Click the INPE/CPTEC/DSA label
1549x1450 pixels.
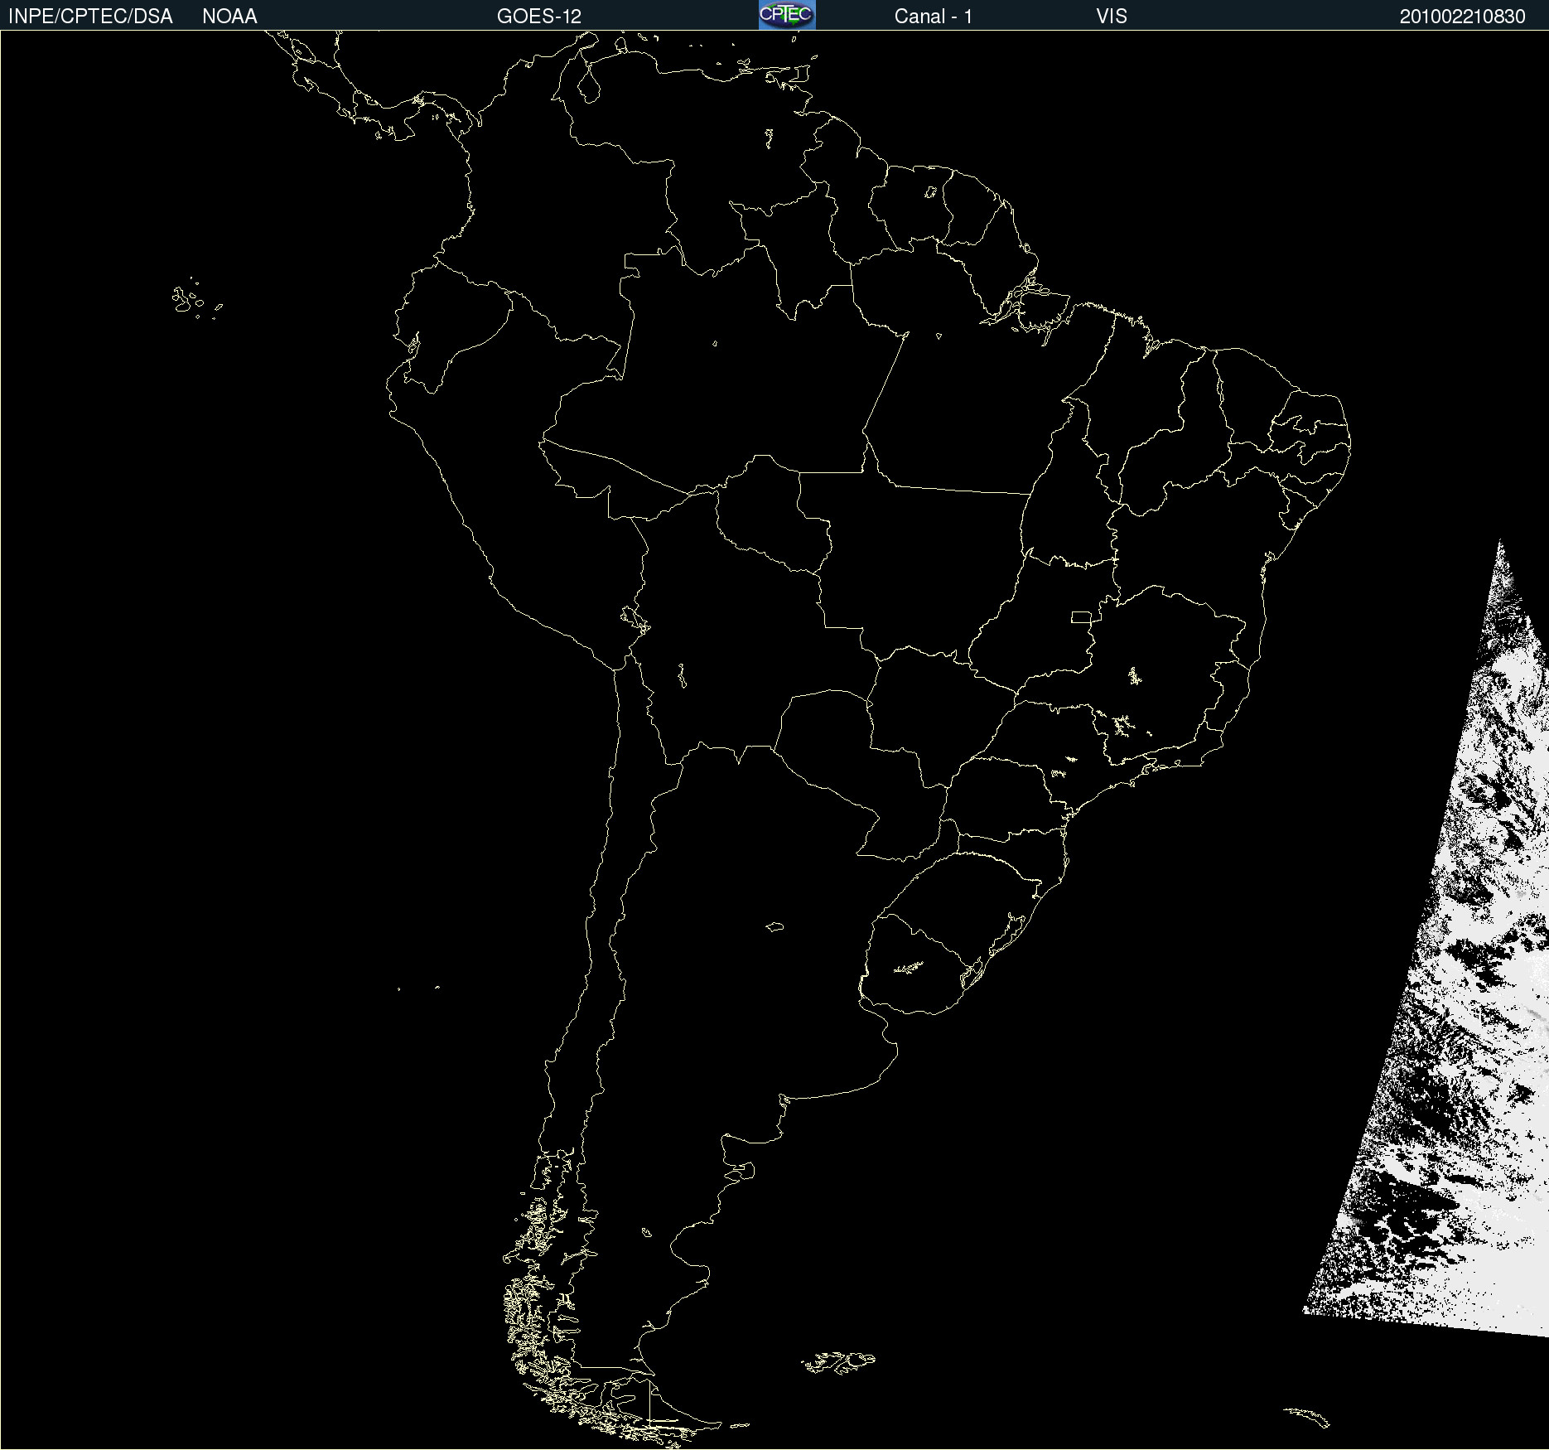pyautogui.click(x=90, y=17)
